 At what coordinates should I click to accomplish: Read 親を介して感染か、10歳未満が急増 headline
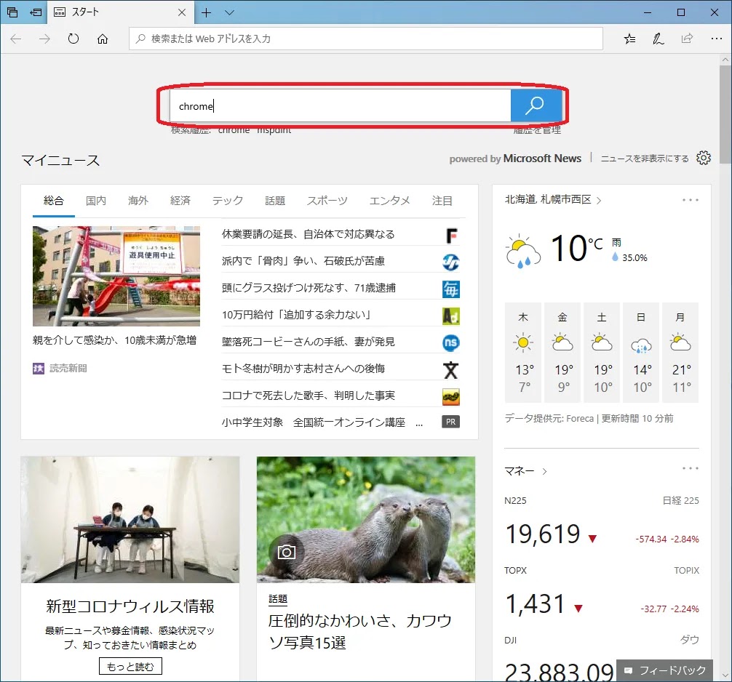click(114, 340)
